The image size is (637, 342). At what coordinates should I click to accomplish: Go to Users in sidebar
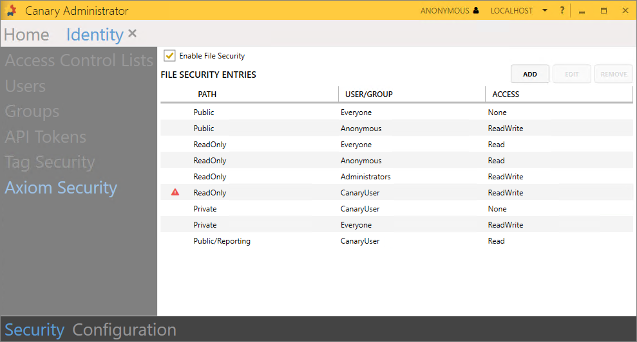(x=25, y=86)
